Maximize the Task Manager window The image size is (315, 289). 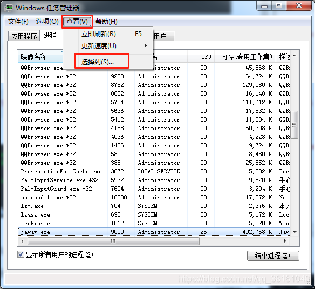pos(279,6)
